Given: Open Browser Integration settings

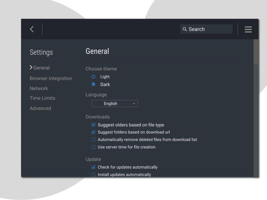Looking at the screenshot, I should [x=51, y=78].
